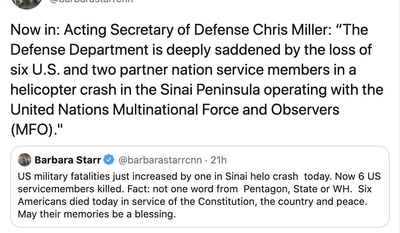Click the blue verified badge beside Barbara Starr
This screenshot has height=233, width=400.
coord(108,160)
